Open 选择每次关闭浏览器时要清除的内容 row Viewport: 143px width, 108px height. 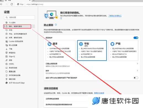(x=66, y=104)
